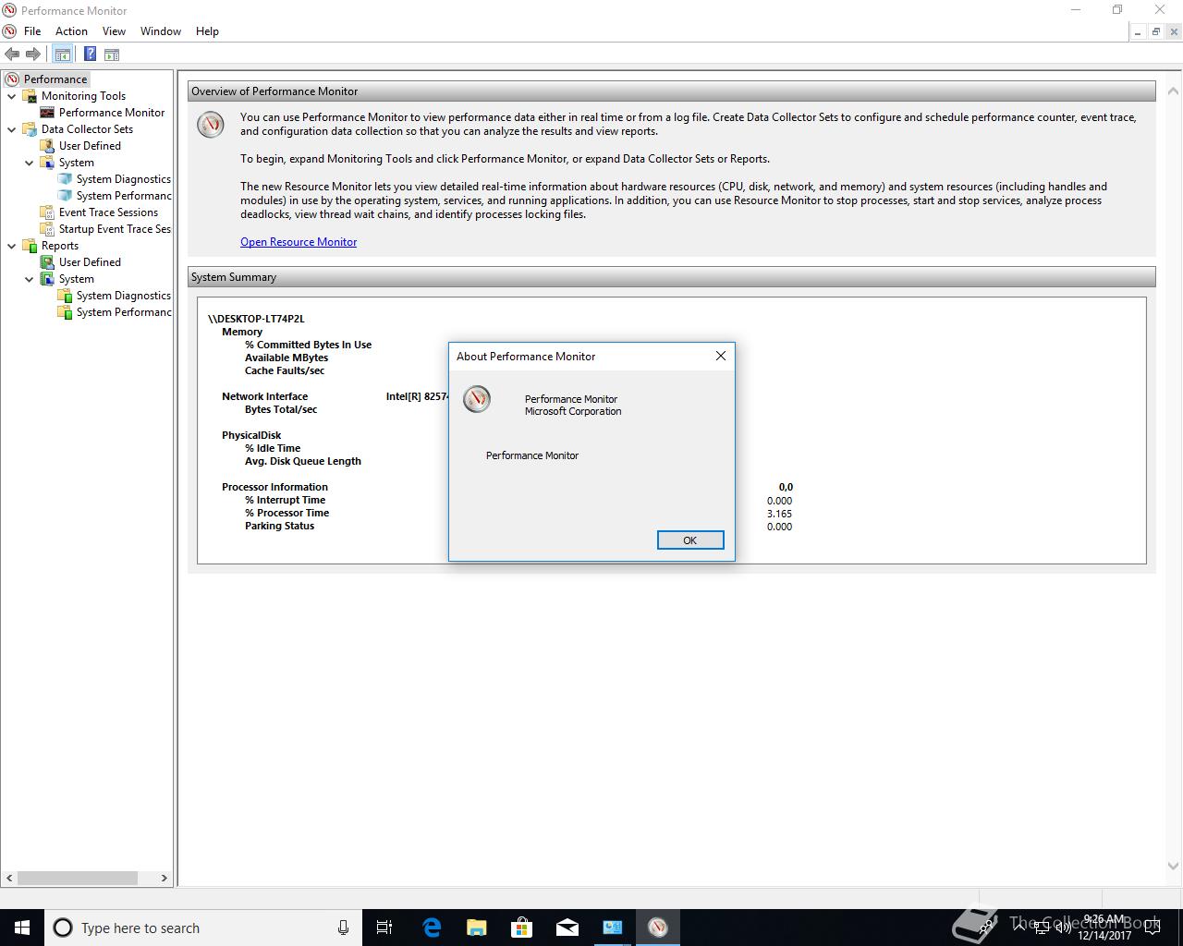The image size is (1183, 946).
Task: Click the Data Collector Sets folder icon
Action: click(x=30, y=129)
